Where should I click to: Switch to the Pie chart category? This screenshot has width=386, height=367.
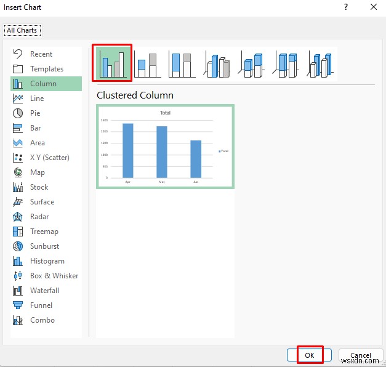(x=46, y=113)
